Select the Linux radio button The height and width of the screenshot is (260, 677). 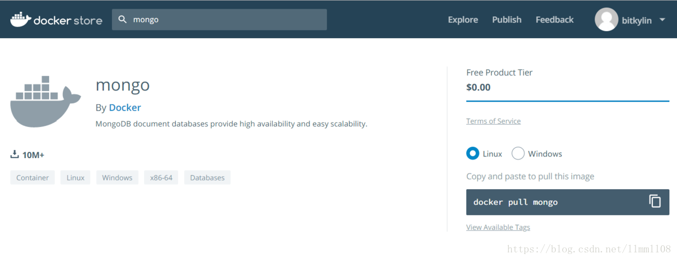tap(473, 154)
